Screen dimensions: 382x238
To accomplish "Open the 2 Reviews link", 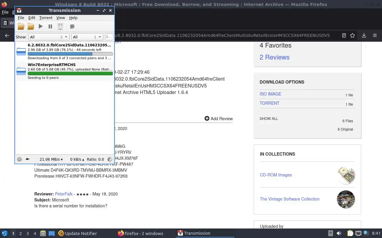I will coord(275,57).
